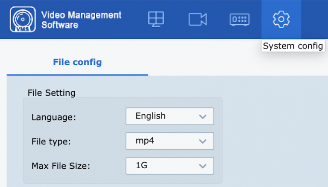Click the VMS logo icon
The width and height of the screenshot is (328, 187).
pos(23,20)
